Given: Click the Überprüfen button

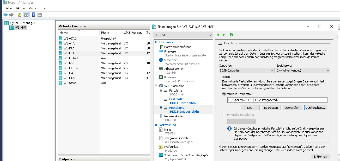Looking at the screenshot, I should coord(293,108).
